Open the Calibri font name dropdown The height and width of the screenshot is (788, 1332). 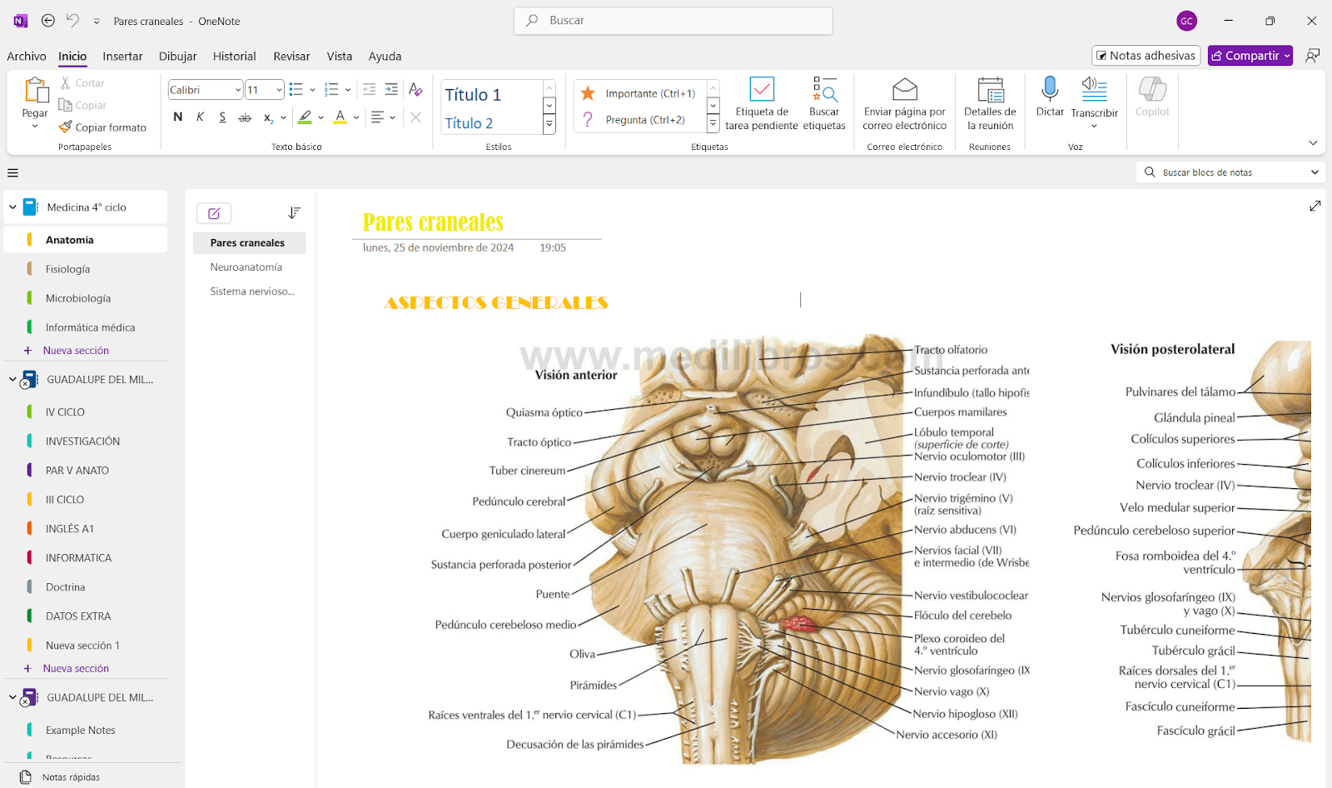238,90
